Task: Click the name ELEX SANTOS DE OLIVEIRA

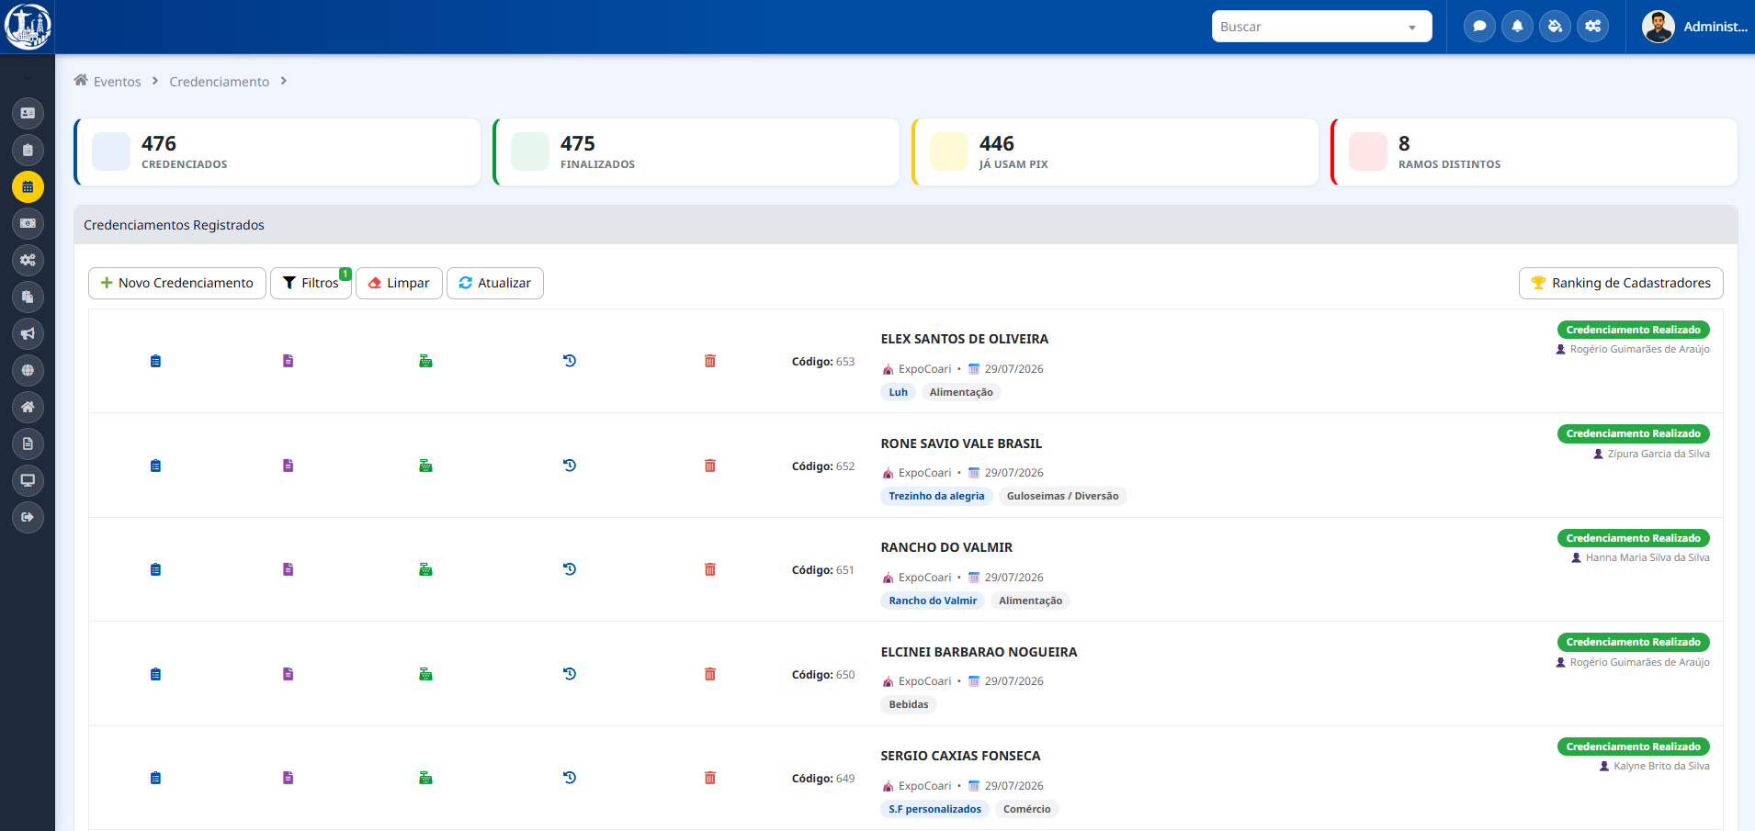Action: 964,339
